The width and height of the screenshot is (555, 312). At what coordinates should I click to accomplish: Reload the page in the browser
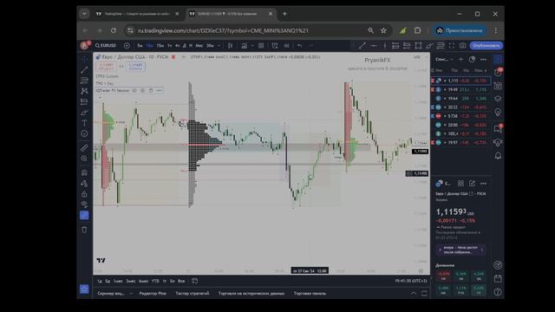click(114, 31)
